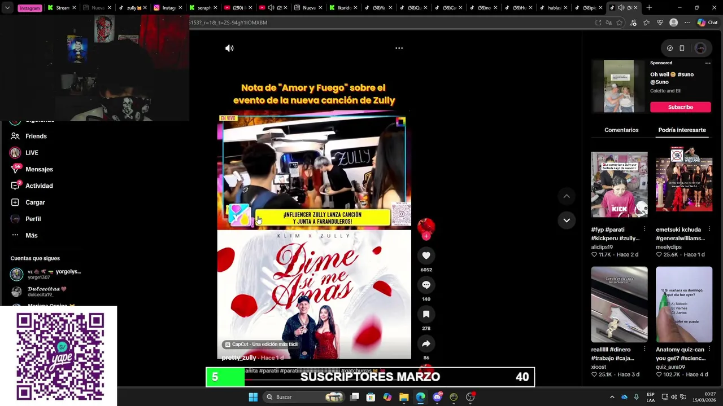Add page to favorites star icon
Image resolution: width=723 pixels, height=406 pixels.
pos(620,23)
